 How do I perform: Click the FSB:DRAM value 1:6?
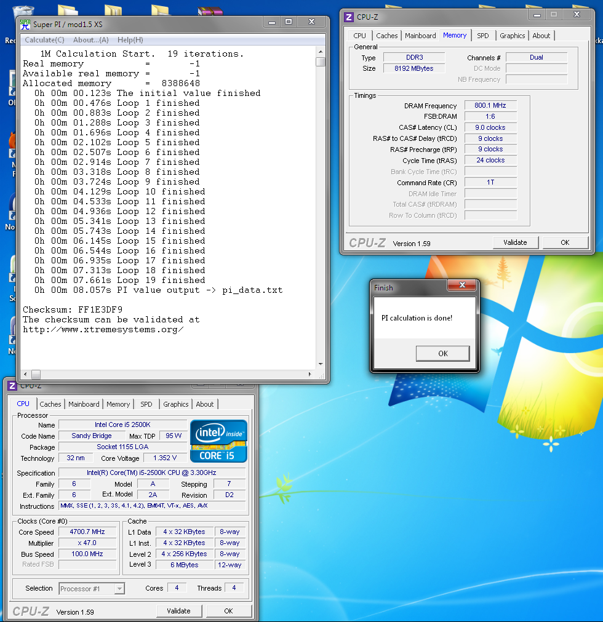coord(490,117)
